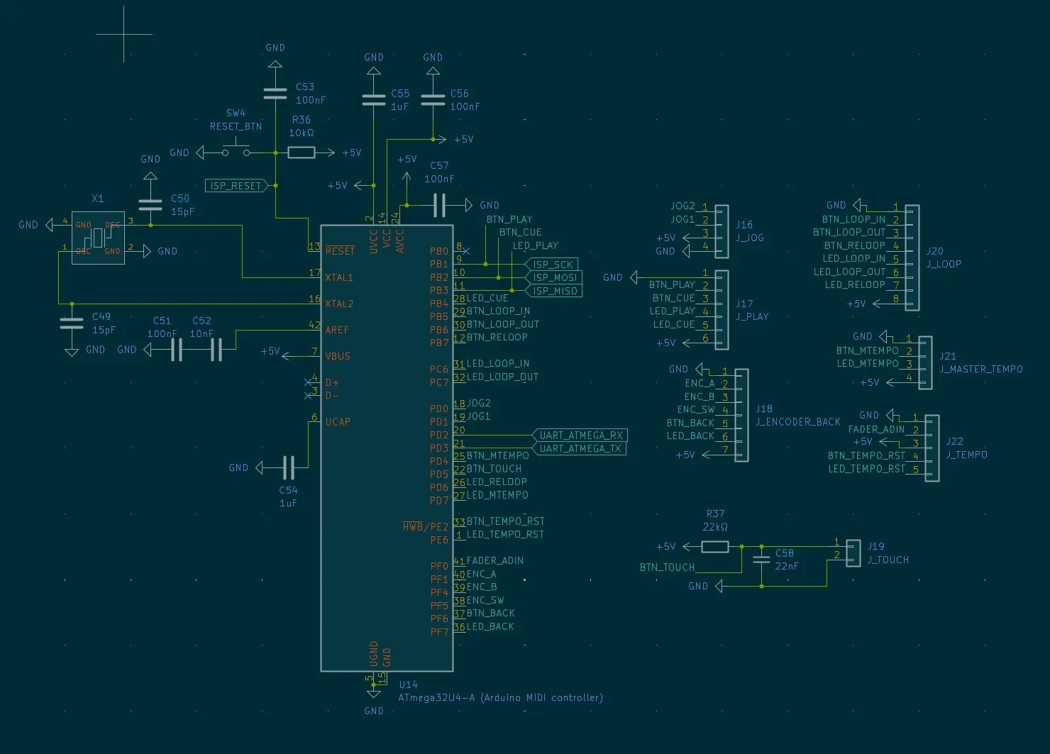Screen dimensions: 1050x754
Task: Click the J_MASTER_TEMPO connector name
Action: click(981, 369)
